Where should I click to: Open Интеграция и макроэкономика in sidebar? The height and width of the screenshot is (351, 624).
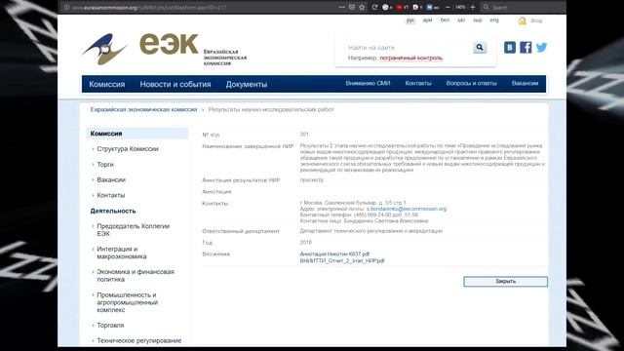(x=121, y=253)
